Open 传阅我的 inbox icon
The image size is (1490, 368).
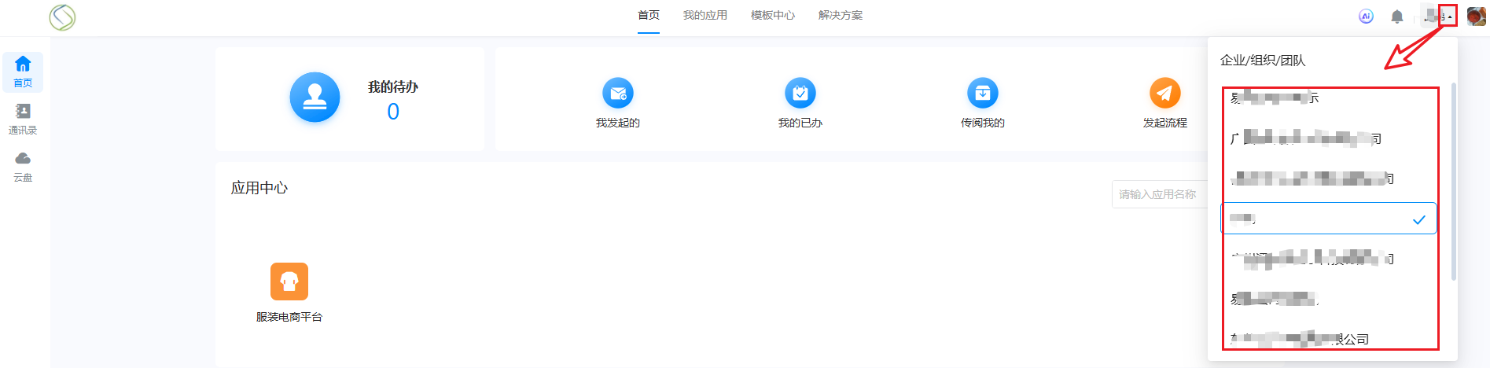tap(982, 94)
